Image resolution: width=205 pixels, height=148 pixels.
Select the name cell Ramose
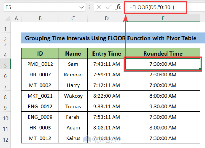pyautogui.click(x=73, y=75)
